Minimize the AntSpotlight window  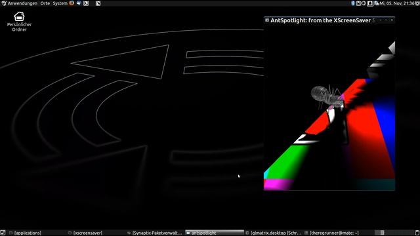(381, 20)
